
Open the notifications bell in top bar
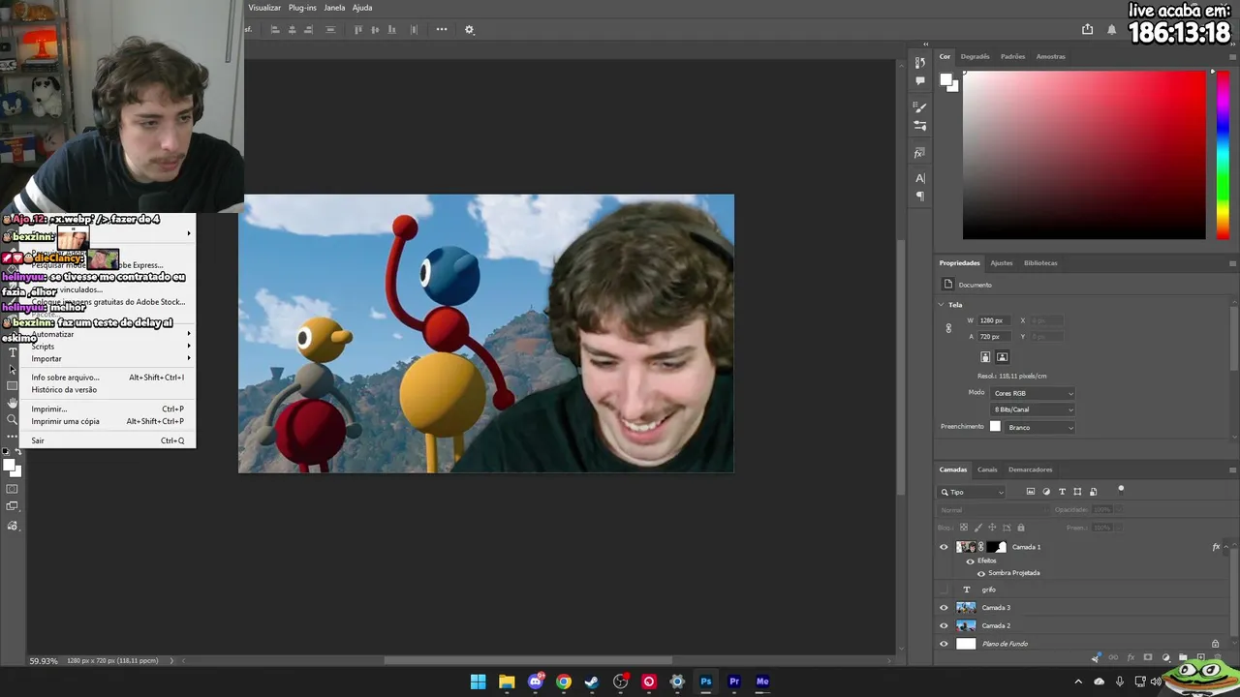[x=1111, y=30]
